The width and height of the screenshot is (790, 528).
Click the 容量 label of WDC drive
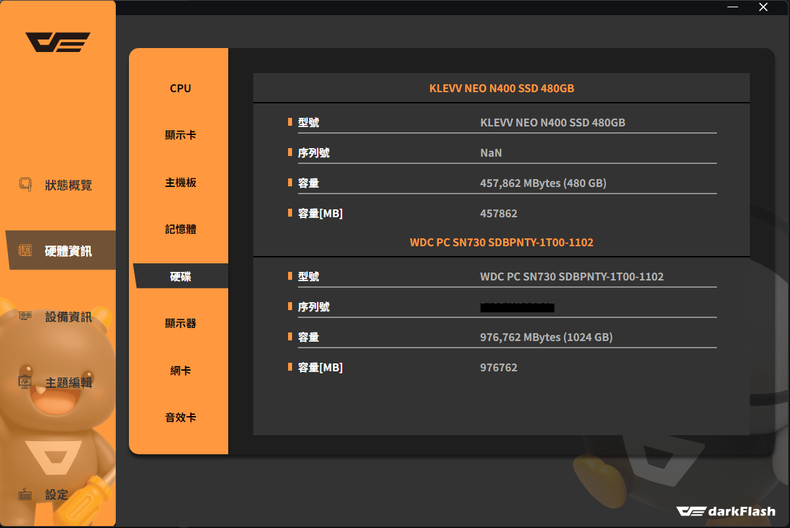309,337
